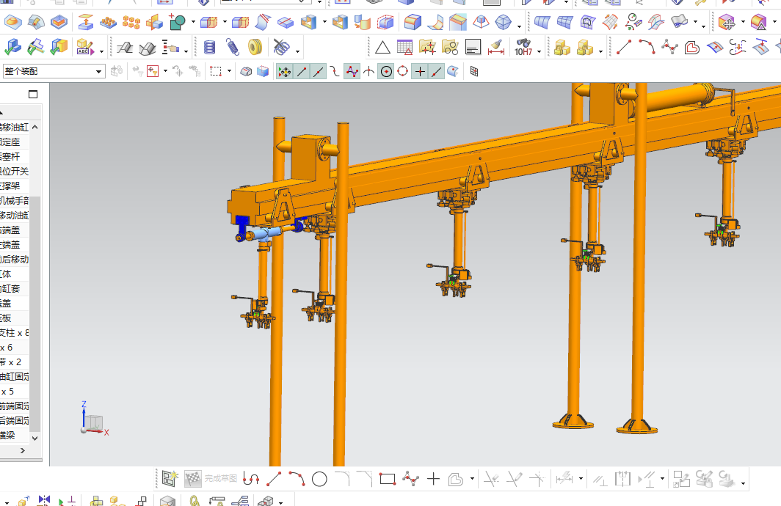Click the triangle symbol icon

(x=382, y=48)
